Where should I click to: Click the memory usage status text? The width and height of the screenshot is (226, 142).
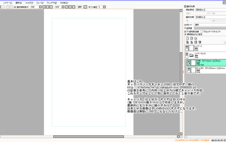(x=192, y=140)
